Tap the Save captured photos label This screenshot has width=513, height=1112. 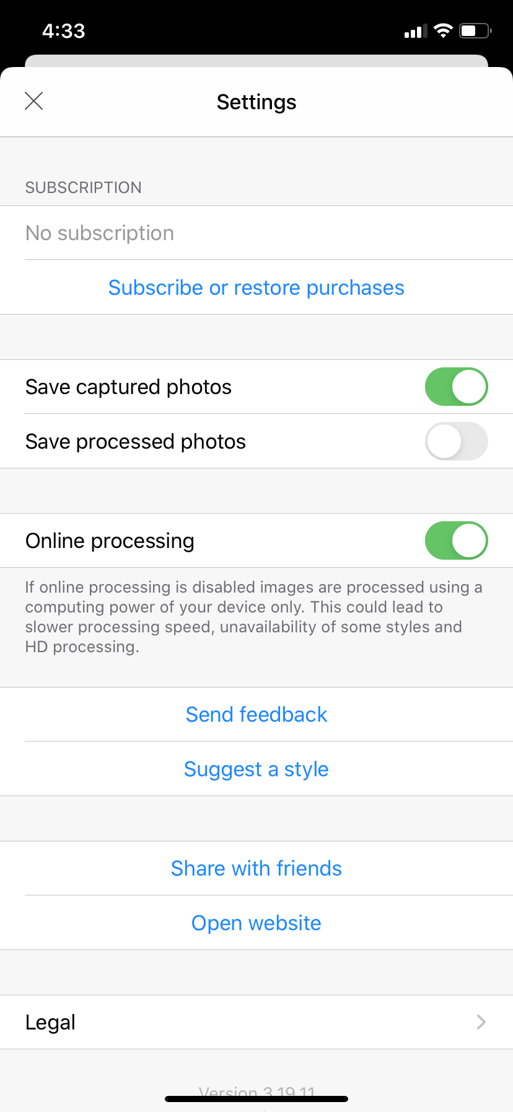[129, 387]
